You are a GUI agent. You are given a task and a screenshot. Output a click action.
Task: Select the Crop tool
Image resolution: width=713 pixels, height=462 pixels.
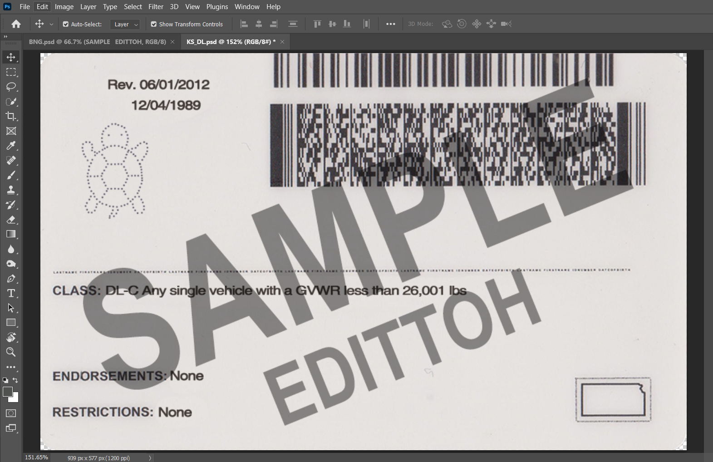coord(11,116)
